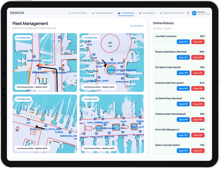Screen dimensions: 220x169
Task: Click the Titan_world location marker
Action: [97, 134]
